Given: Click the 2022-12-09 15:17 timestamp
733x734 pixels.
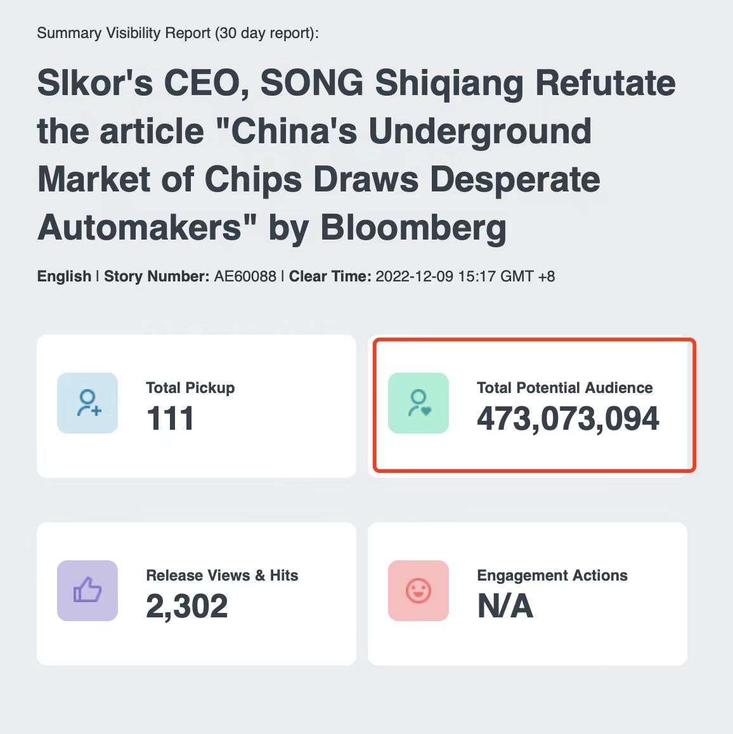Looking at the screenshot, I should (x=465, y=276).
